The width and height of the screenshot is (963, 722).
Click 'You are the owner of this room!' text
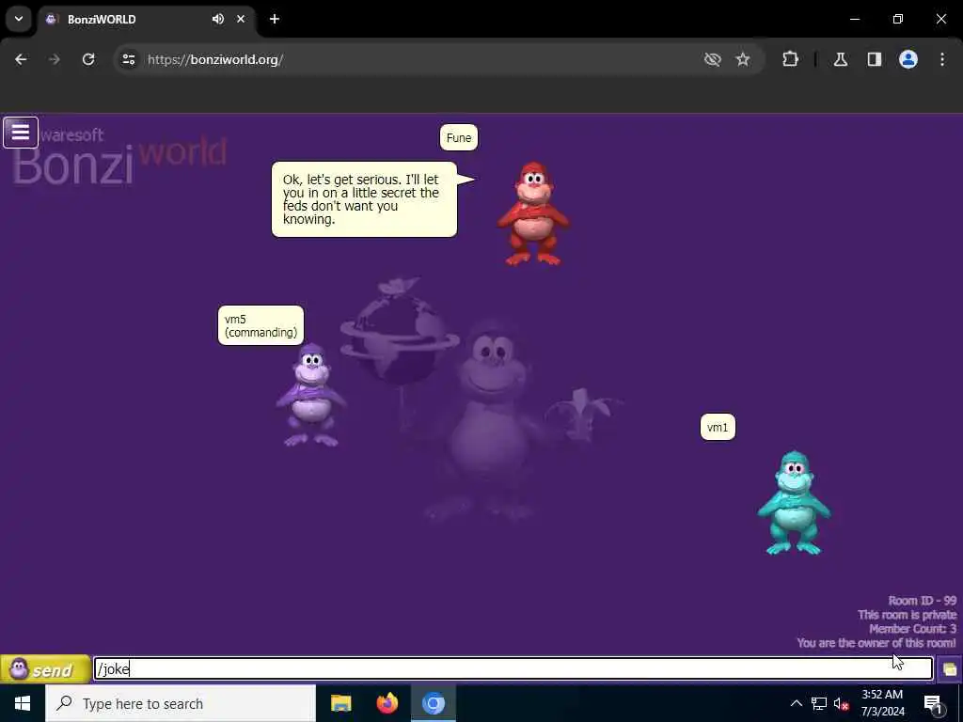(876, 643)
